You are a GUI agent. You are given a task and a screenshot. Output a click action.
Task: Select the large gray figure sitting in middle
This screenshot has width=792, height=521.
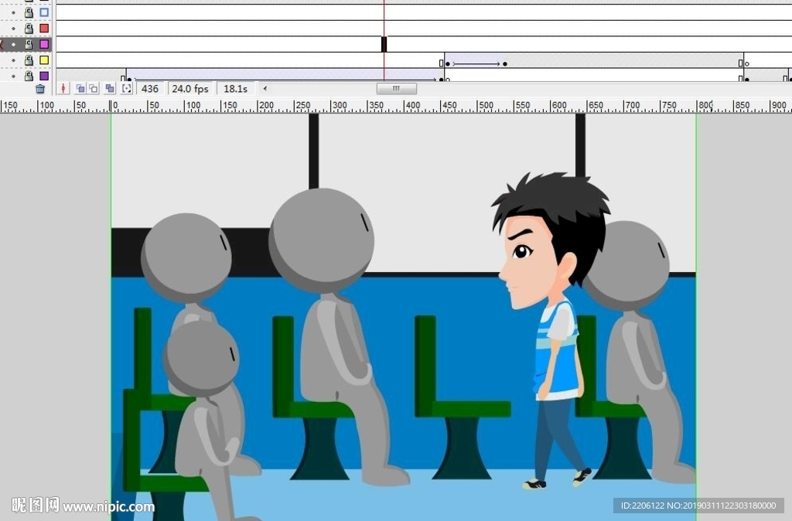339,335
